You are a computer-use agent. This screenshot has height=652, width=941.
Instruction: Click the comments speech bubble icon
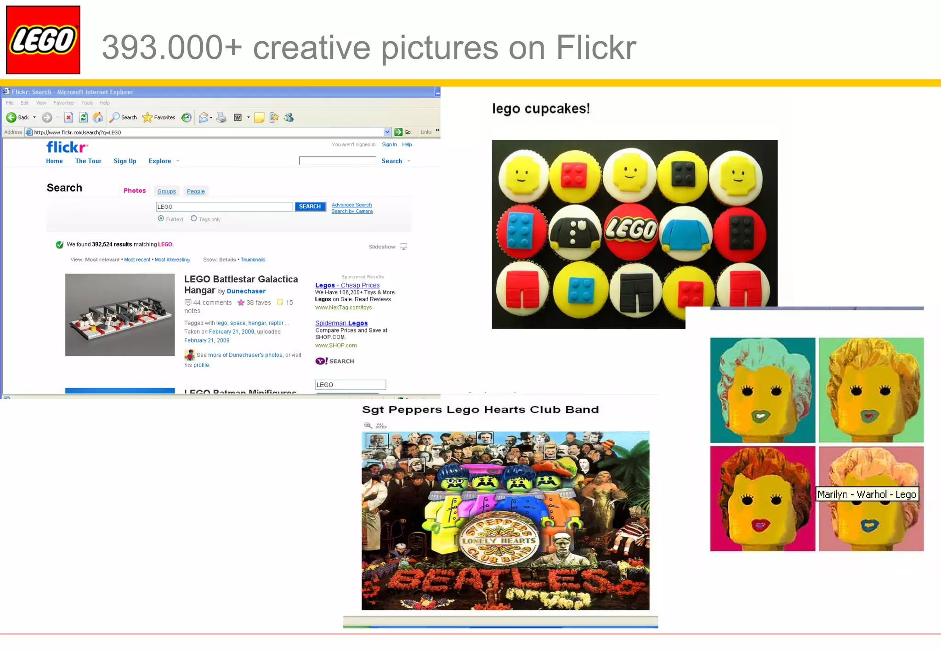point(188,302)
